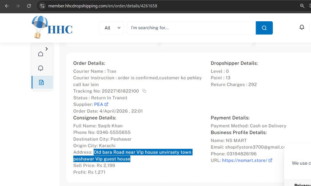Screen dimensions: 311x186
Task: Click "Destination City: Peshawar" text
Action: point(102,139)
